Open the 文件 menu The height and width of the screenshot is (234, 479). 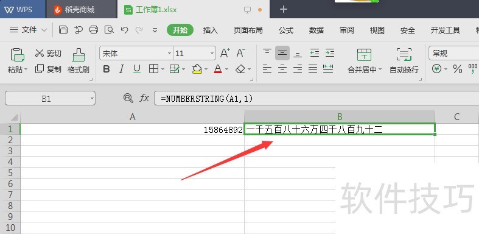pos(29,30)
